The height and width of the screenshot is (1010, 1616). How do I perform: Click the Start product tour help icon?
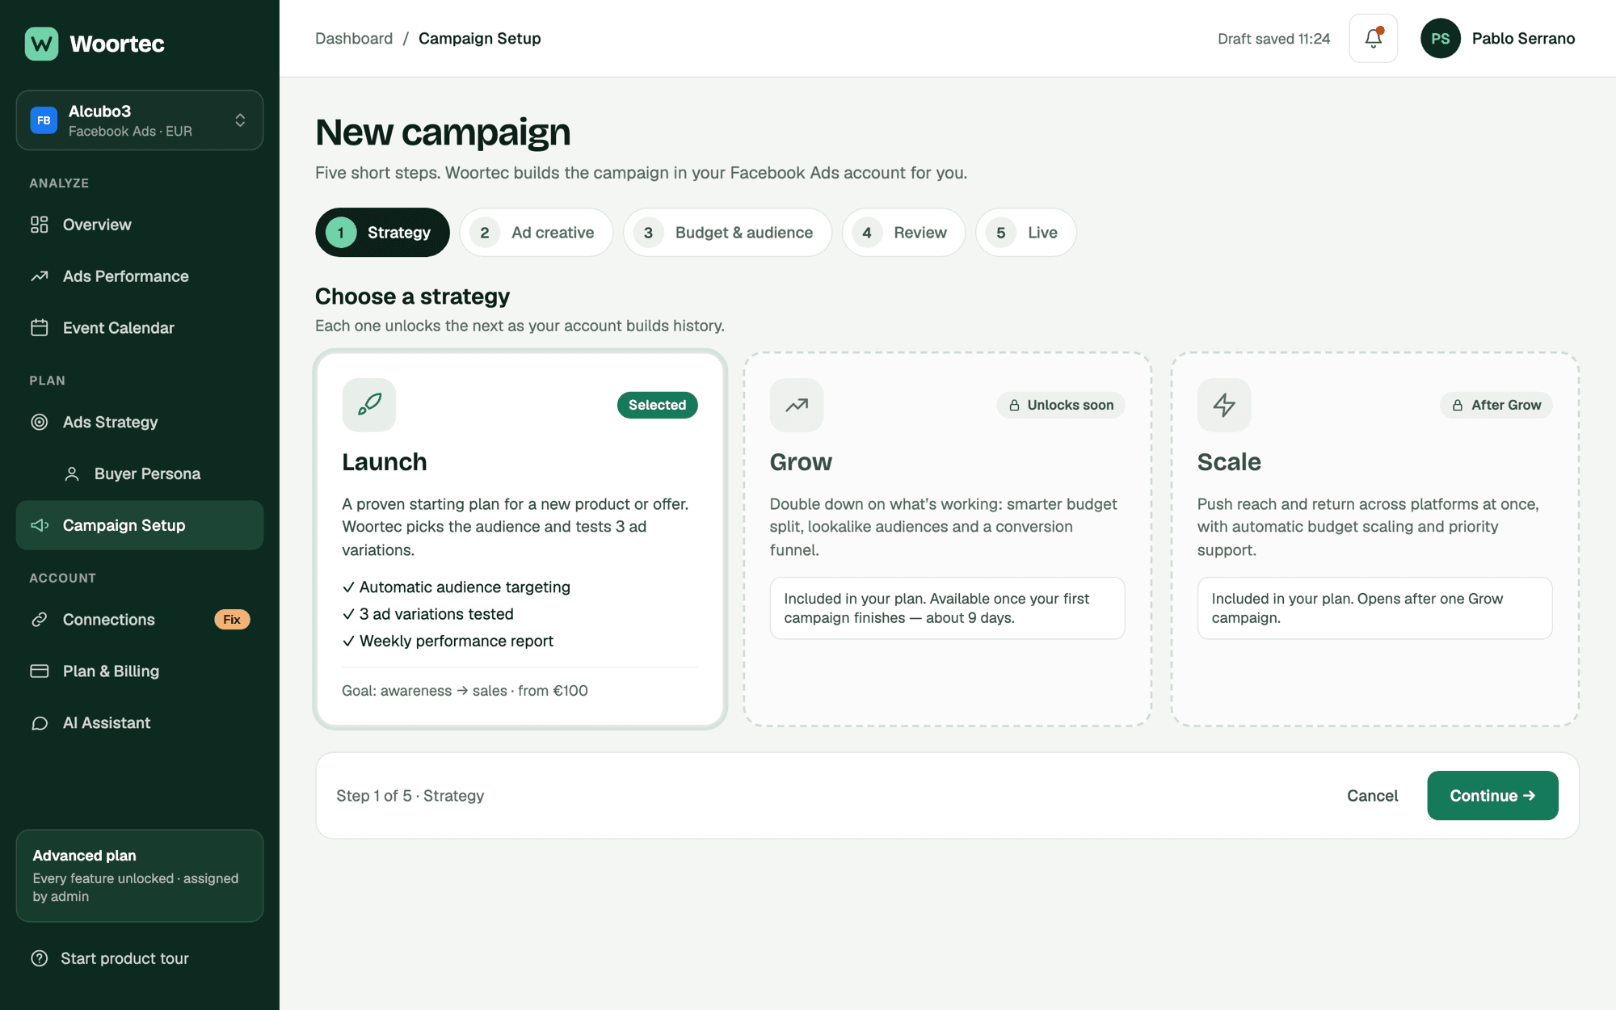coord(40,958)
